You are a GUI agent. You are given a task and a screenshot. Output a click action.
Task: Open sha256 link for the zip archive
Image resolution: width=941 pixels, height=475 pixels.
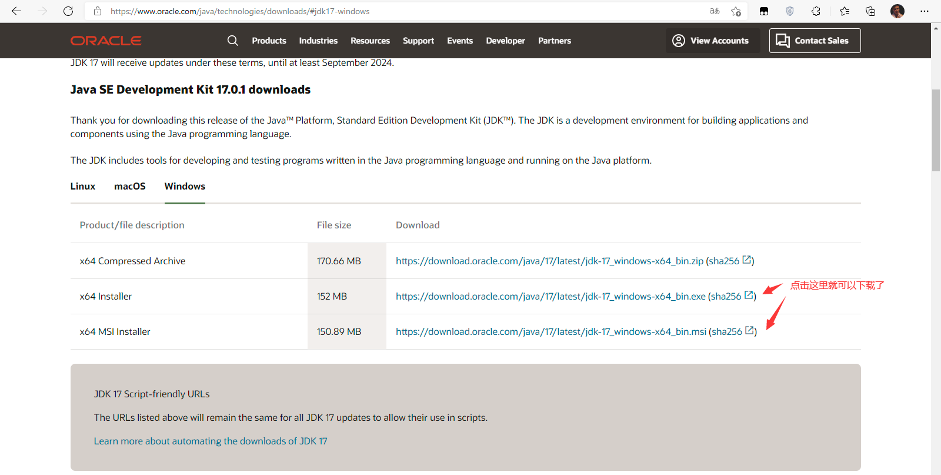coord(724,261)
